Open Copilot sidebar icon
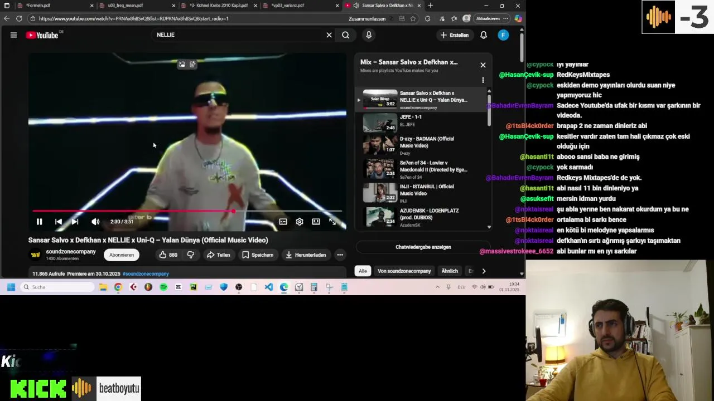 coord(518,18)
